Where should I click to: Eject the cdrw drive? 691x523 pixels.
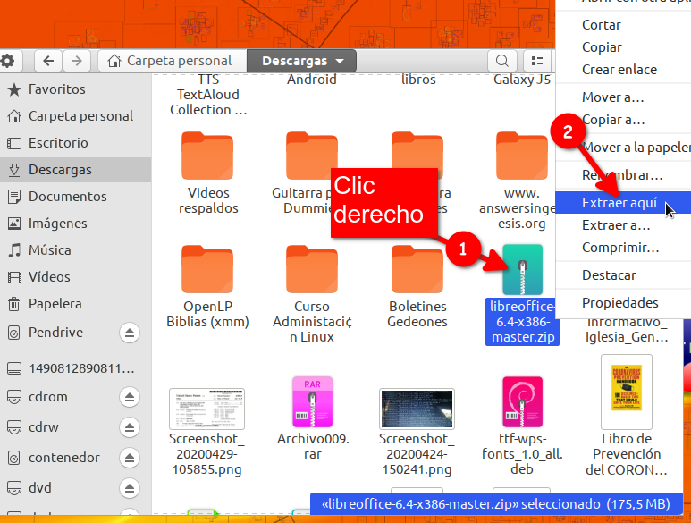(x=129, y=427)
